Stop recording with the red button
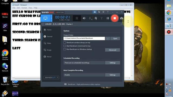This screenshot has height=97, width=173. point(115,18)
